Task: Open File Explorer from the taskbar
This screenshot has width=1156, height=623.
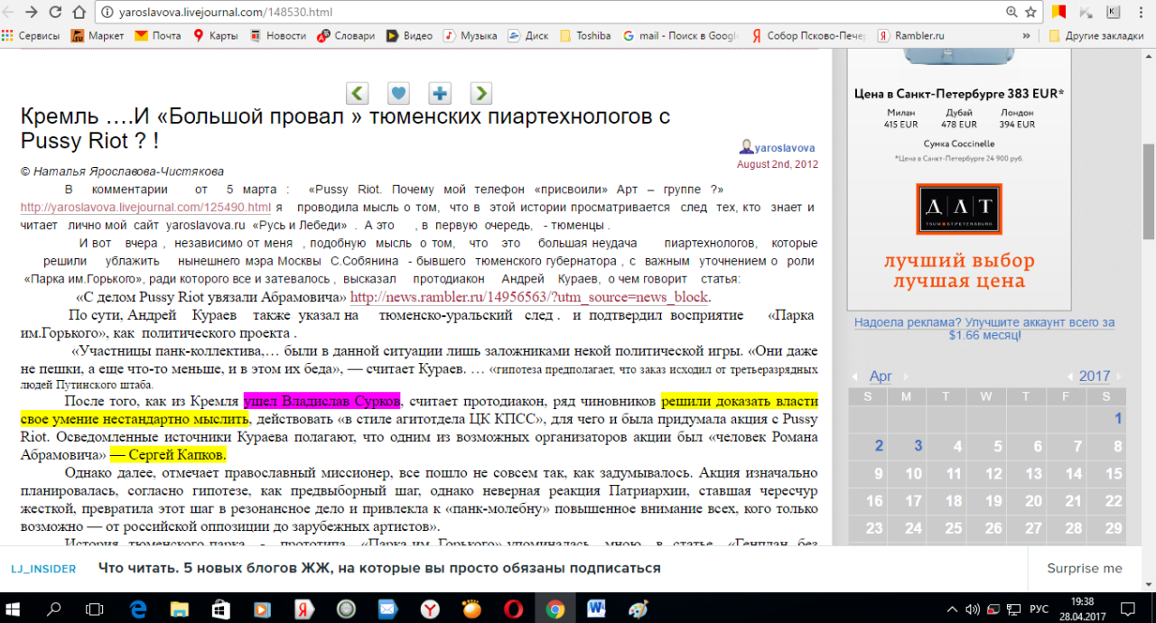Action: coord(179,609)
